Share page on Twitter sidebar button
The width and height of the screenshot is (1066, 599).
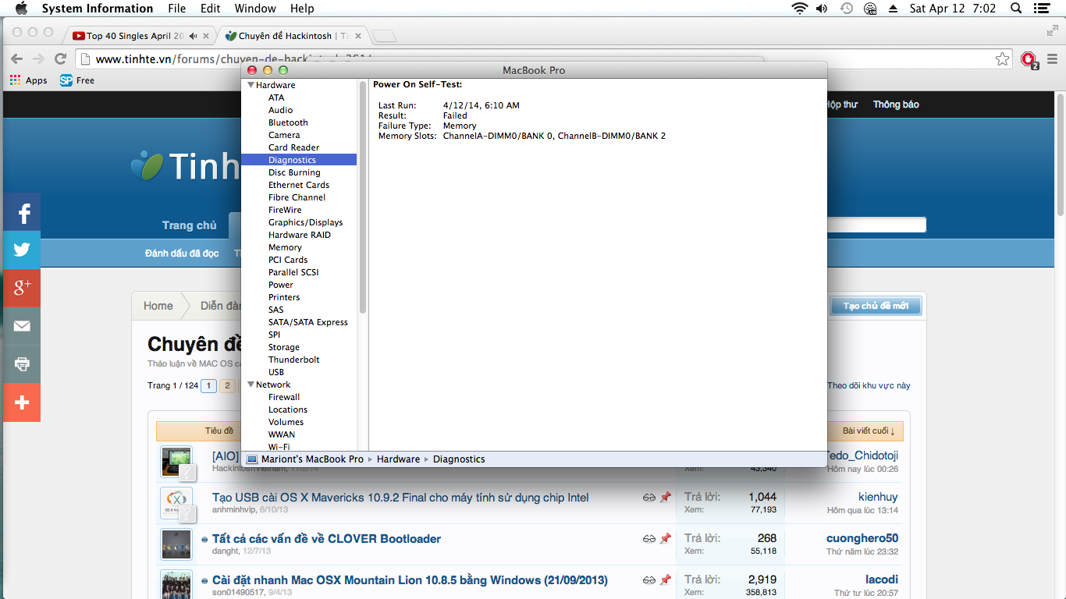point(22,250)
